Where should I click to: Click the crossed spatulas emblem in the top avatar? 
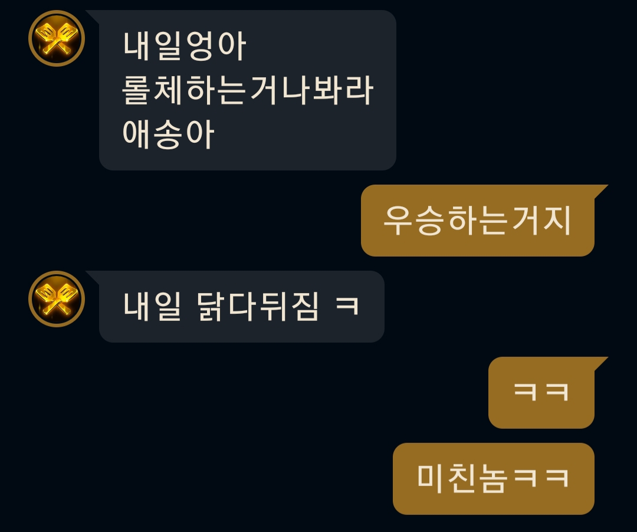(x=57, y=38)
